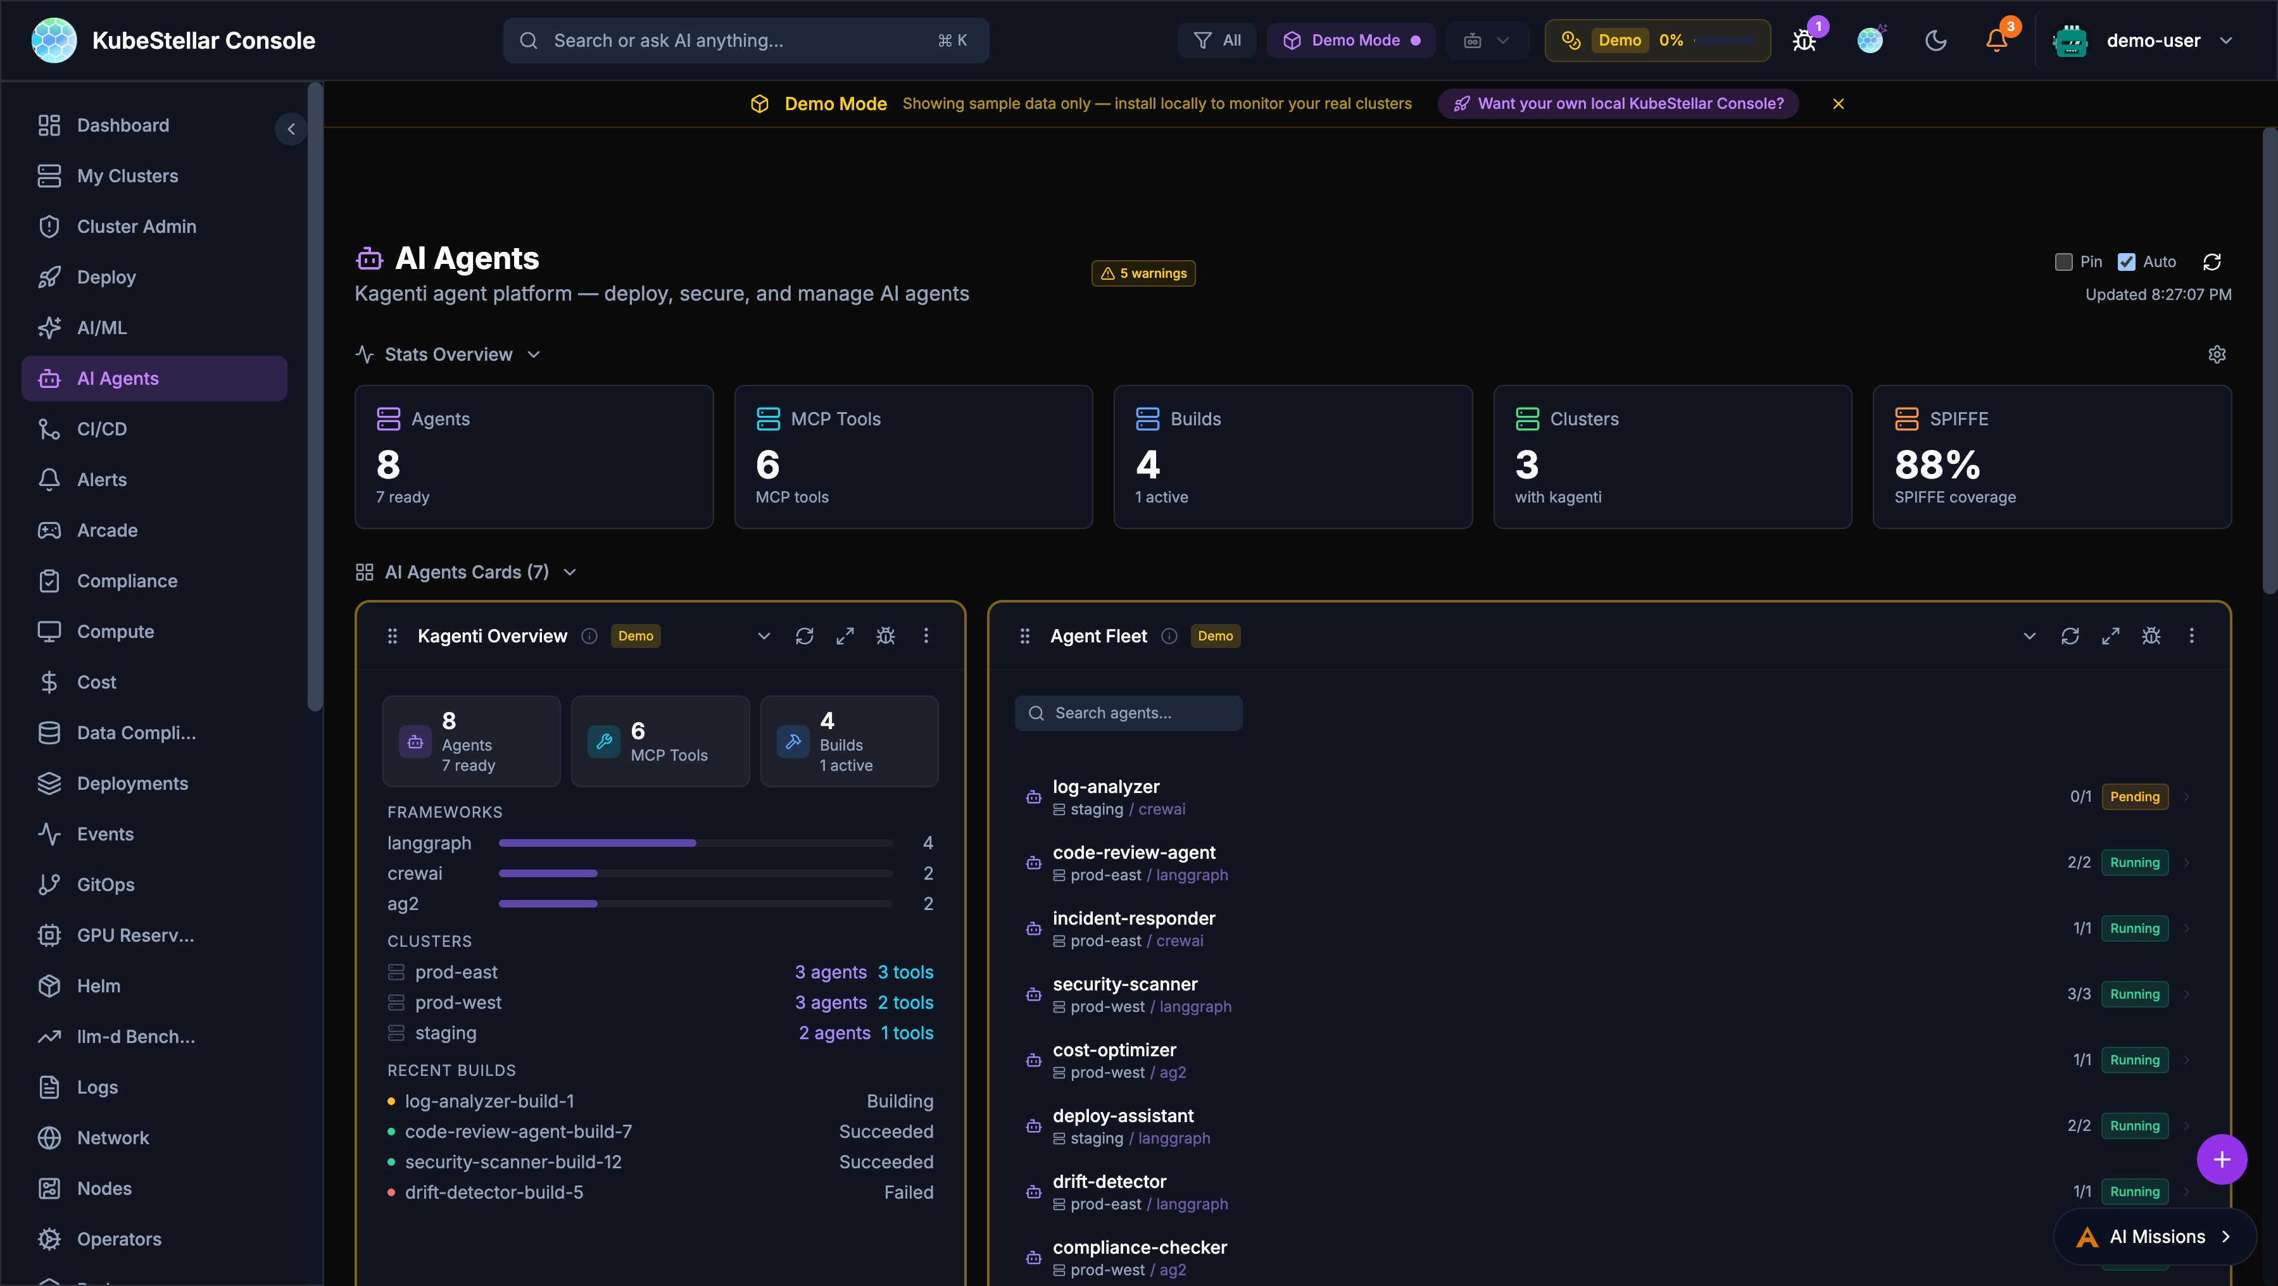Create a new agent with the plus button
The height and width of the screenshot is (1286, 2278).
click(2222, 1159)
